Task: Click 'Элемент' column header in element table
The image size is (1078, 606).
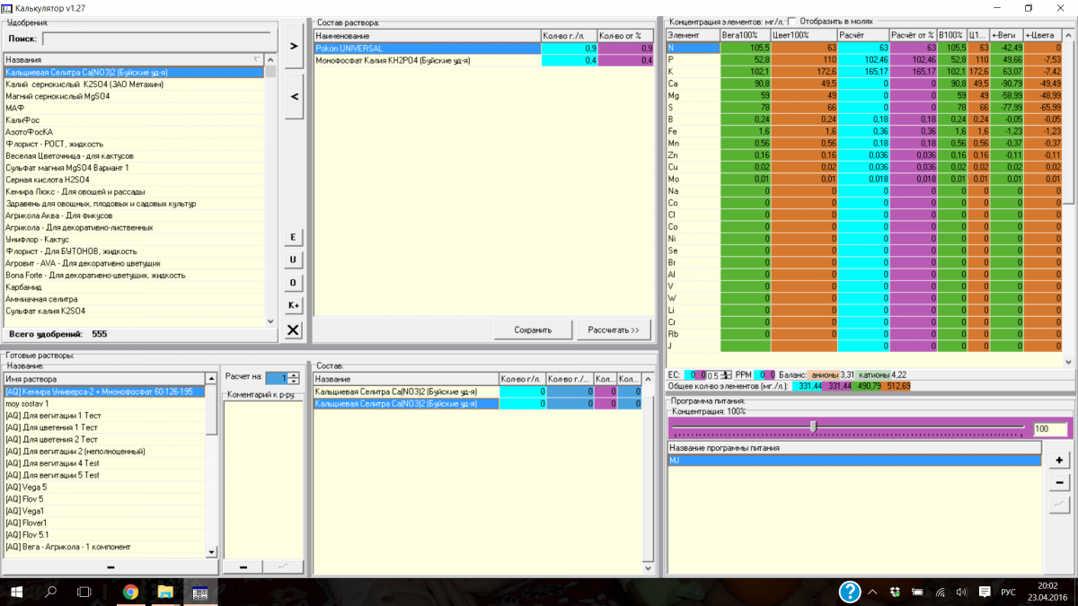Action: click(694, 34)
